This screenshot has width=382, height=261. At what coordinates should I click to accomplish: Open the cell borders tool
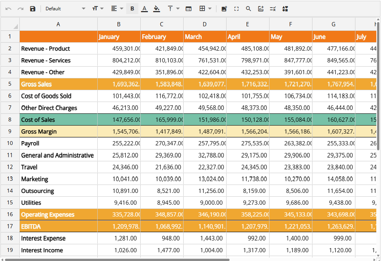pos(205,9)
